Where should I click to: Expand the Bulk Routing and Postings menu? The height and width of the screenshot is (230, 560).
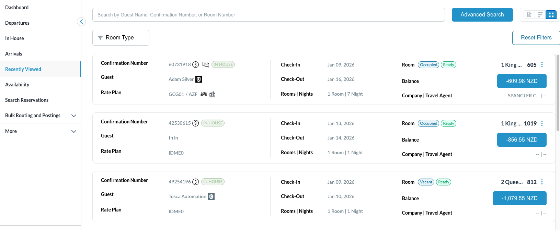pyautogui.click(x=73, y=116)
